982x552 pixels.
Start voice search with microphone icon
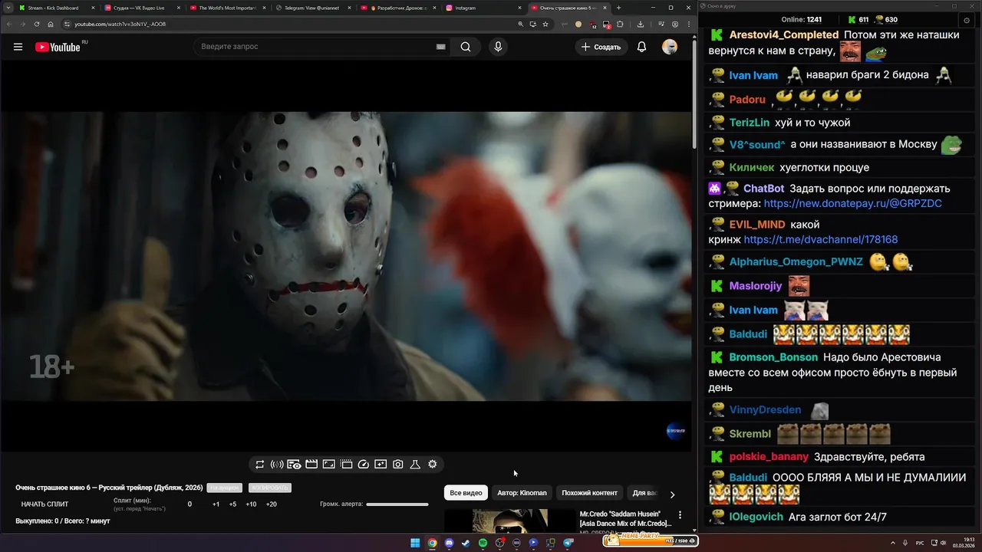point(498,47)
